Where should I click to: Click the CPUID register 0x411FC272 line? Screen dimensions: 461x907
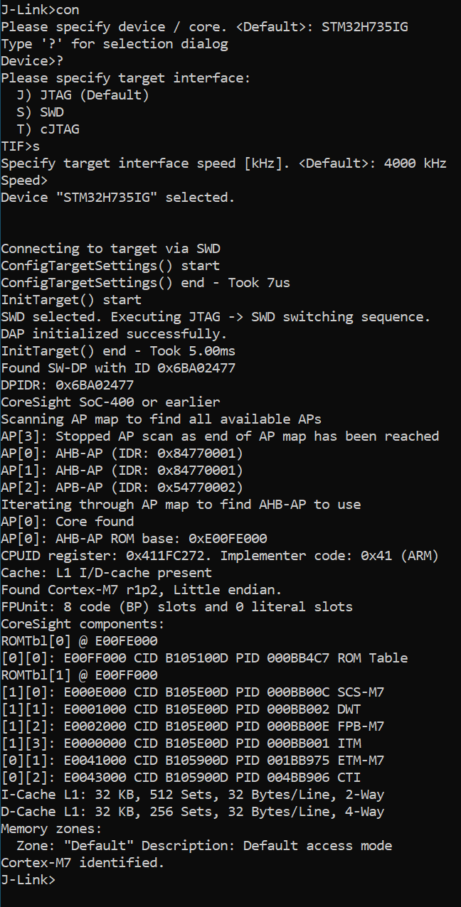219,556
